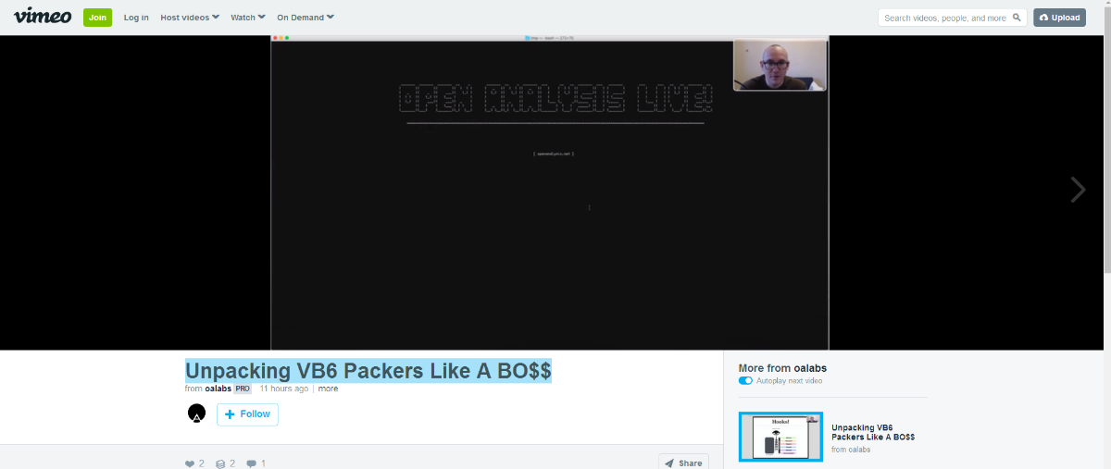
Task: Open the Unpacking VB6 Packers sidebar thumbnail
Action: point(780,437)
